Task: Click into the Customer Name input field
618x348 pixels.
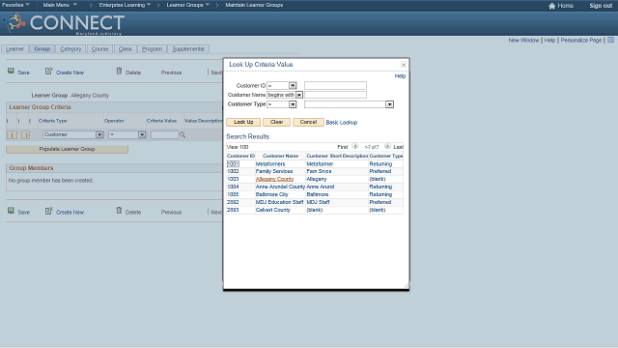Action: pos(335,95)
